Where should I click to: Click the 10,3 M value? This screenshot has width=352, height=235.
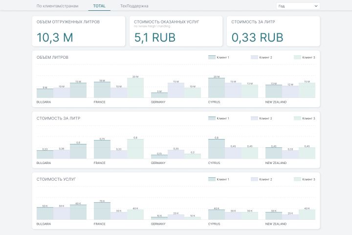55,37
